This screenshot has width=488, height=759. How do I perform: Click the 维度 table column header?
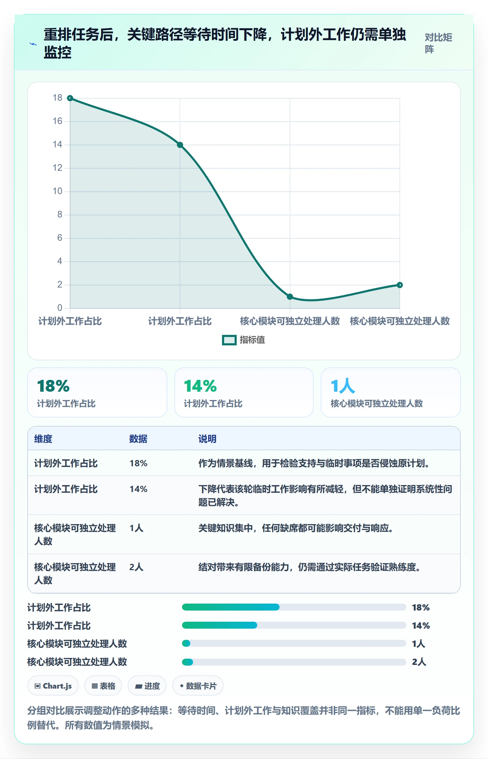tap(43, 439)
